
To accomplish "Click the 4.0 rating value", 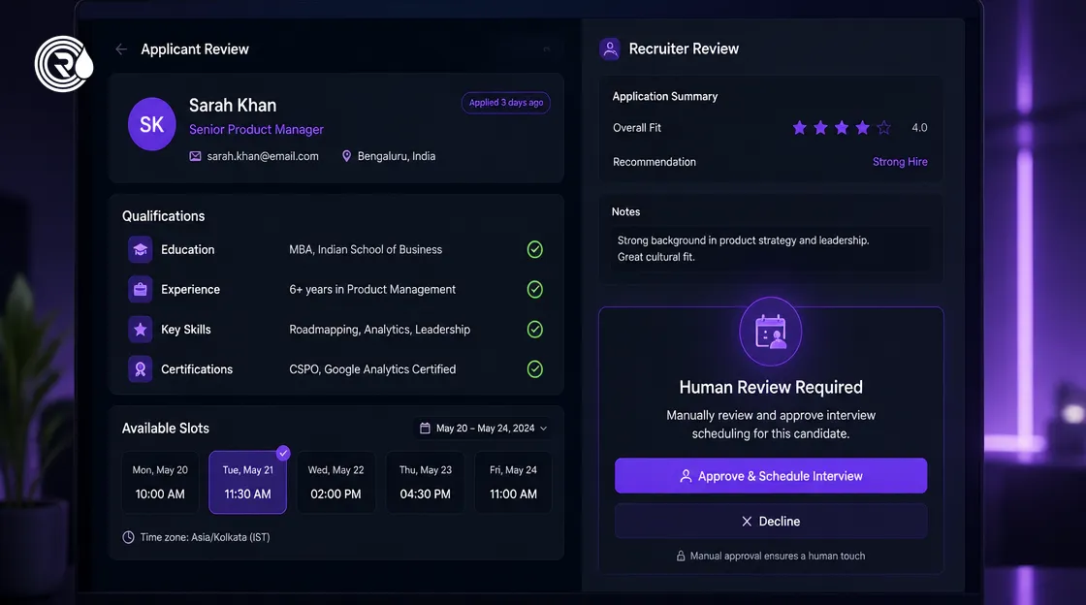I will coord(919,127).
